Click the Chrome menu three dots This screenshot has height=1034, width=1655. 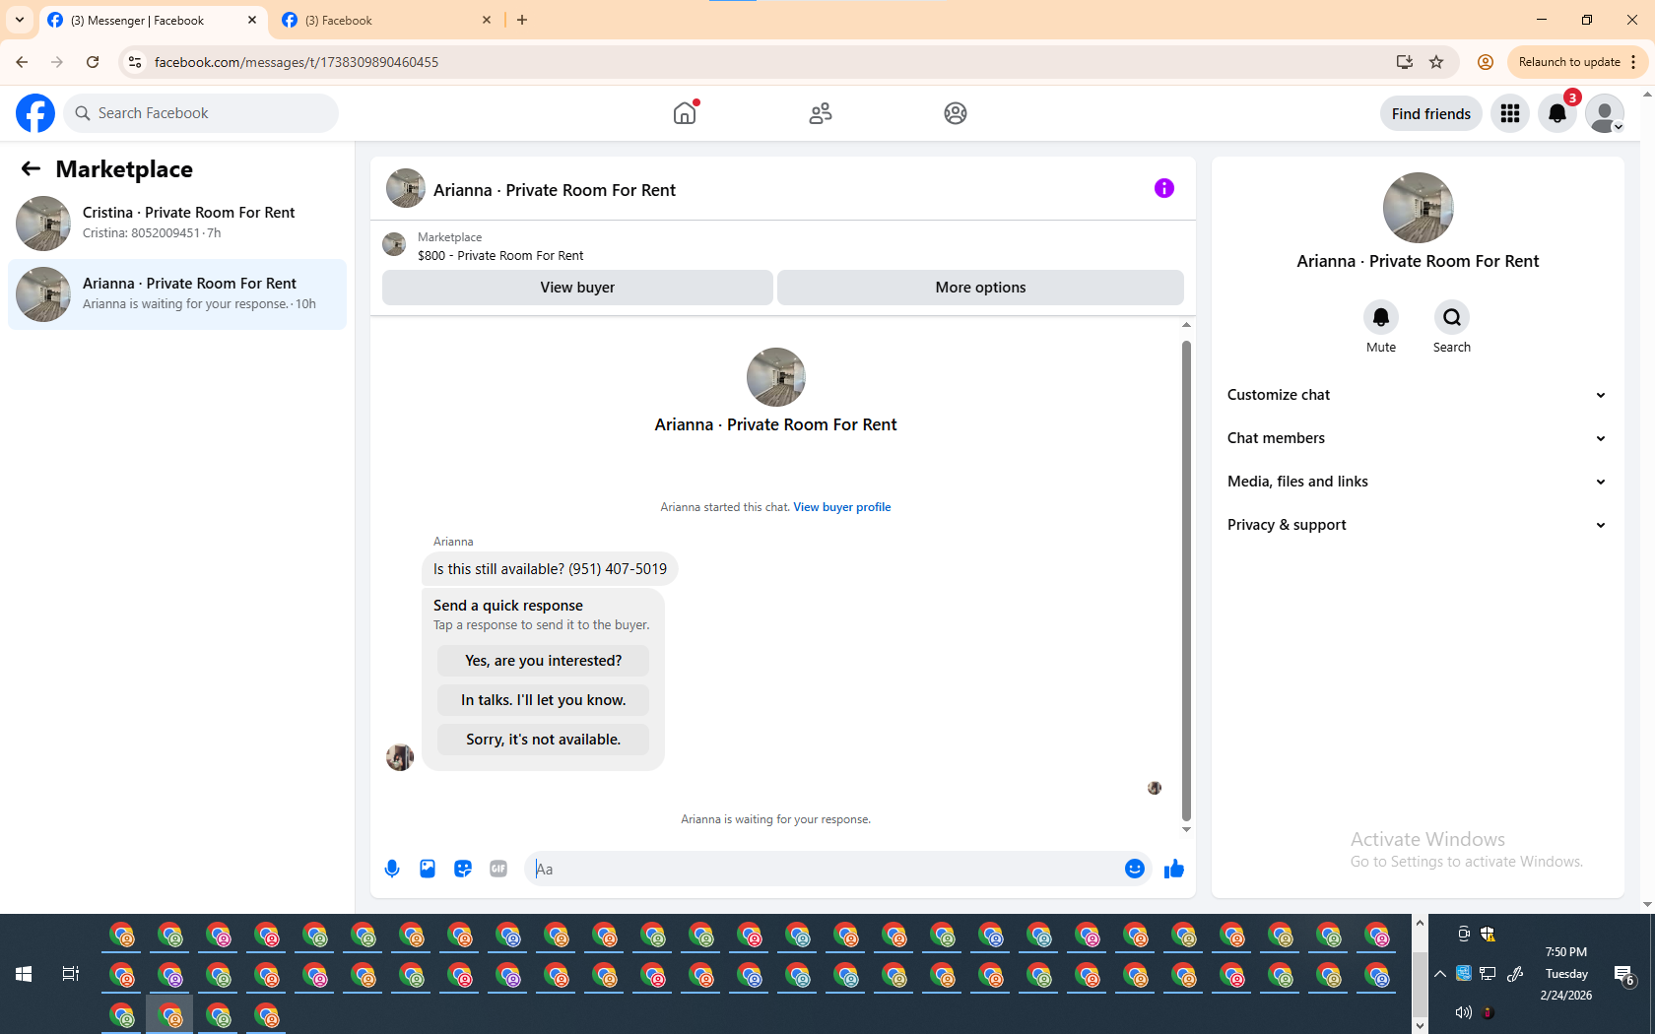(x=1633, y=62)
